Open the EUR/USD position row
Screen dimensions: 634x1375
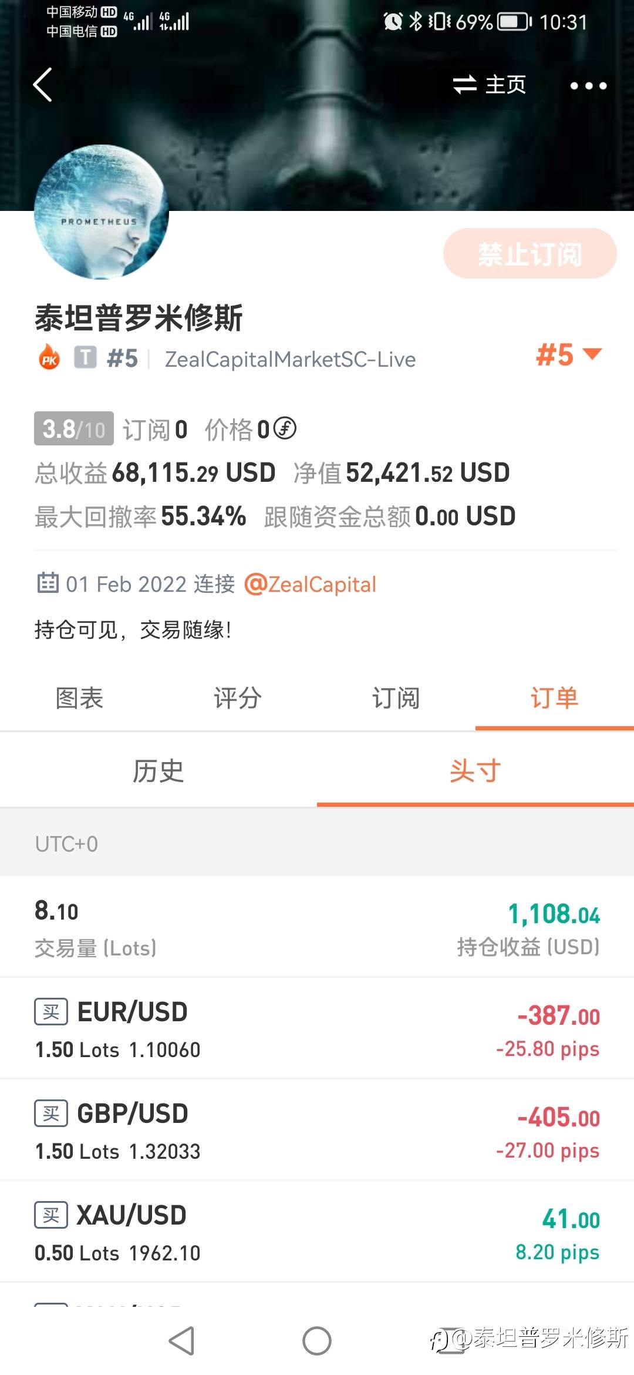[317, 1028]
